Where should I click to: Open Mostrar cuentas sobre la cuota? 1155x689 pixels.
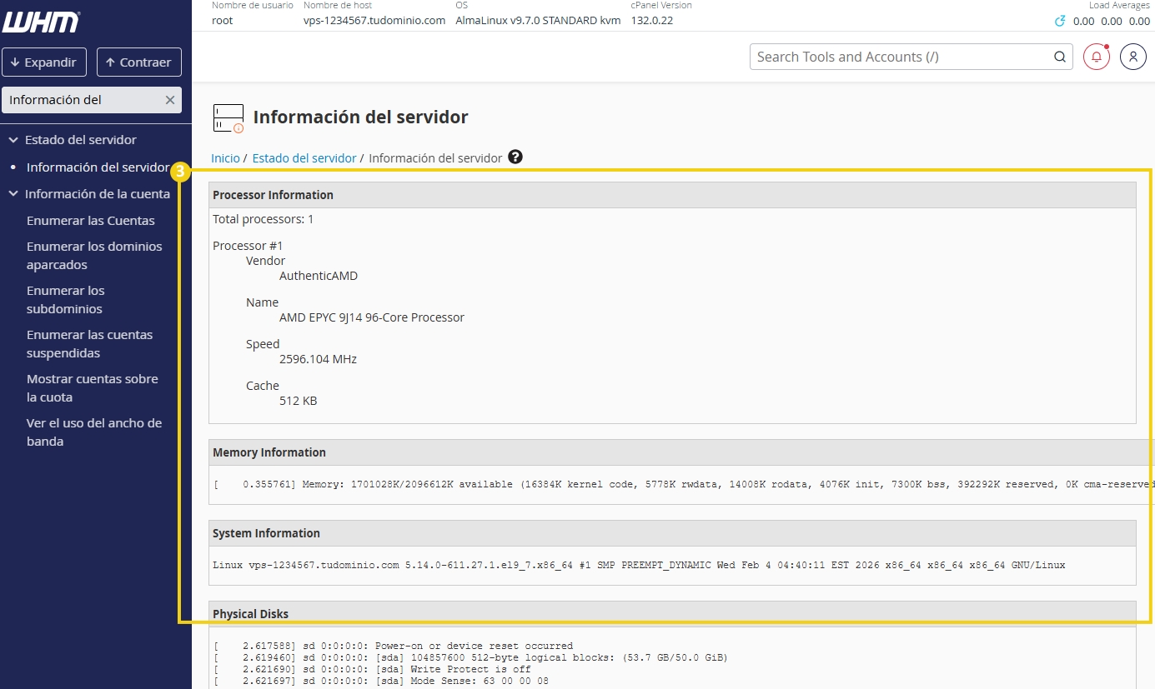pyautogui.click(x=93, y=387)
